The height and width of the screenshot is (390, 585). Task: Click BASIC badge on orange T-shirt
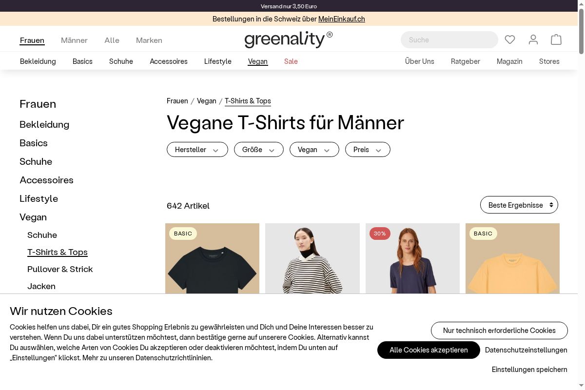point(483,234)
